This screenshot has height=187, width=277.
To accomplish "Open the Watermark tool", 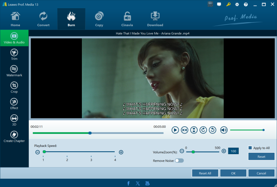I will (x=14, y=71).
